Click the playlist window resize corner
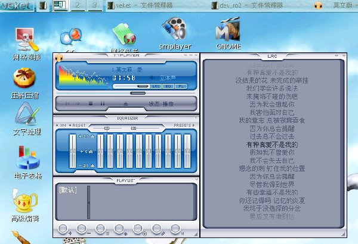Viewport: 358px width, 244px height. (x=196, y=234)
